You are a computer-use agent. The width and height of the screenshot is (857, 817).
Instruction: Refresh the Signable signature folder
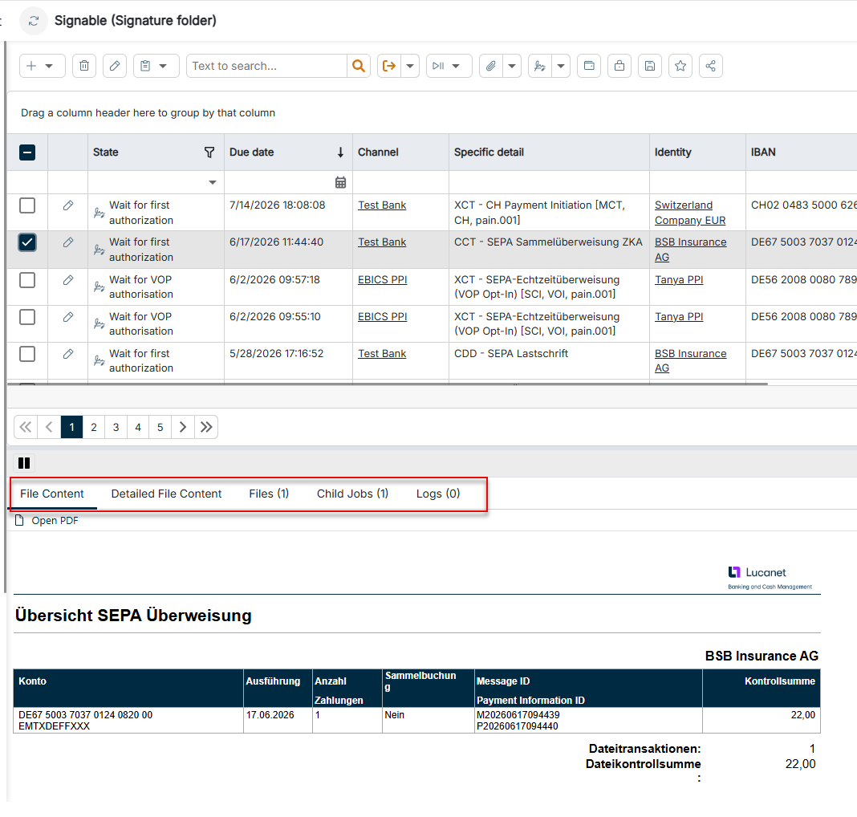coord(34,21)
